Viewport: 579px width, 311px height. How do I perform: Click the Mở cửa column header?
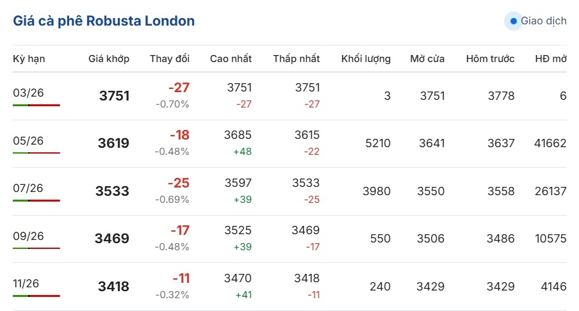tap(427, 59)
